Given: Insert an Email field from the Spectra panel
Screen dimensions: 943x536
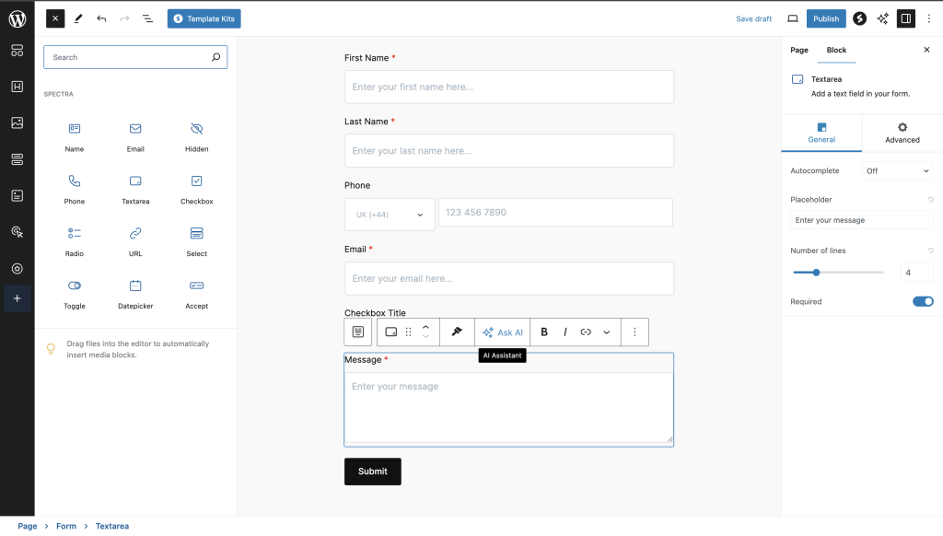Looking at the screenshot, I should [134, 135].
